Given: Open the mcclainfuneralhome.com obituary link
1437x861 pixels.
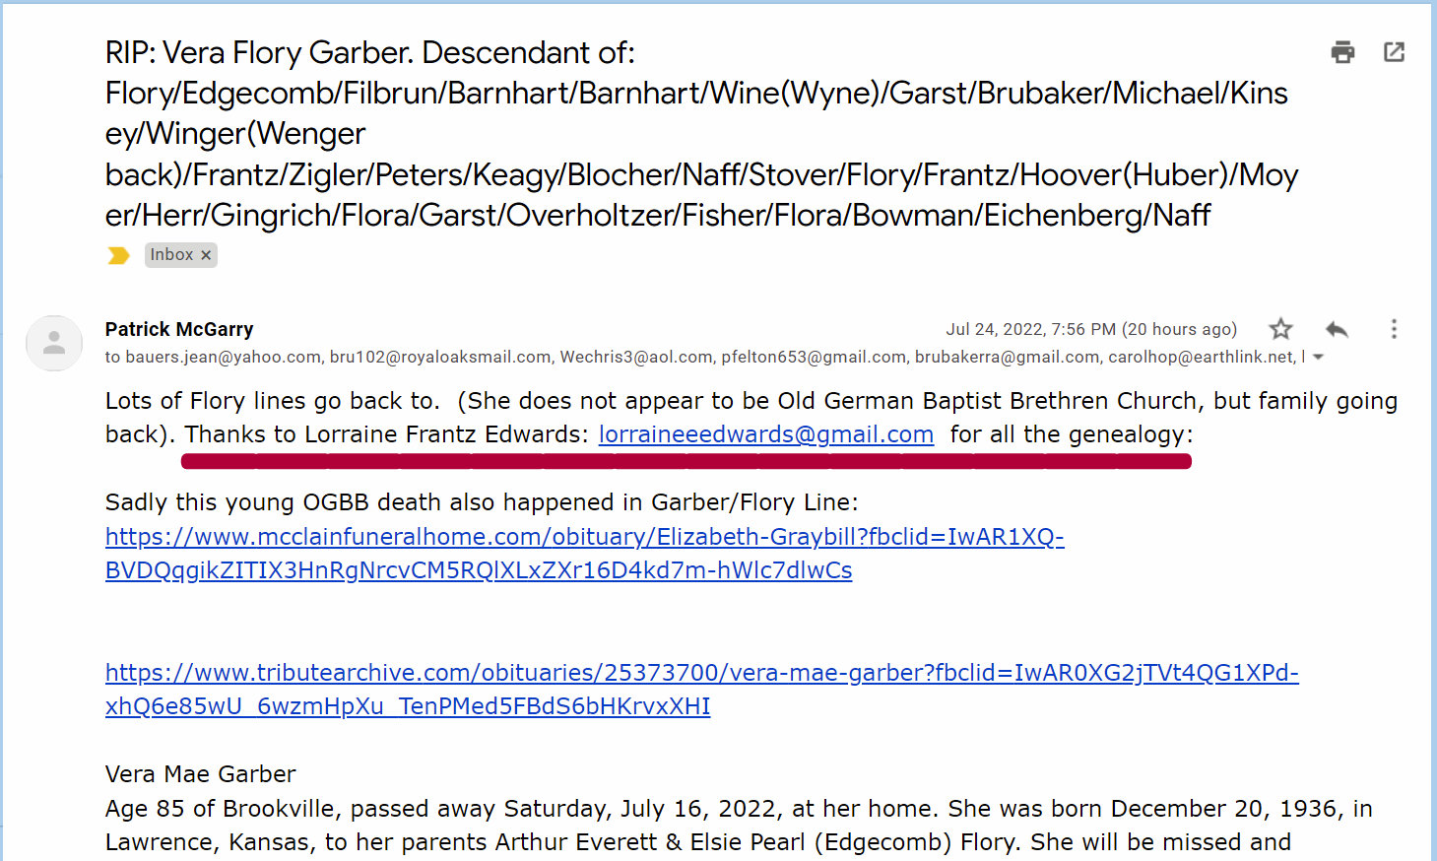Looking at the screenshot, I should point(584,537).
